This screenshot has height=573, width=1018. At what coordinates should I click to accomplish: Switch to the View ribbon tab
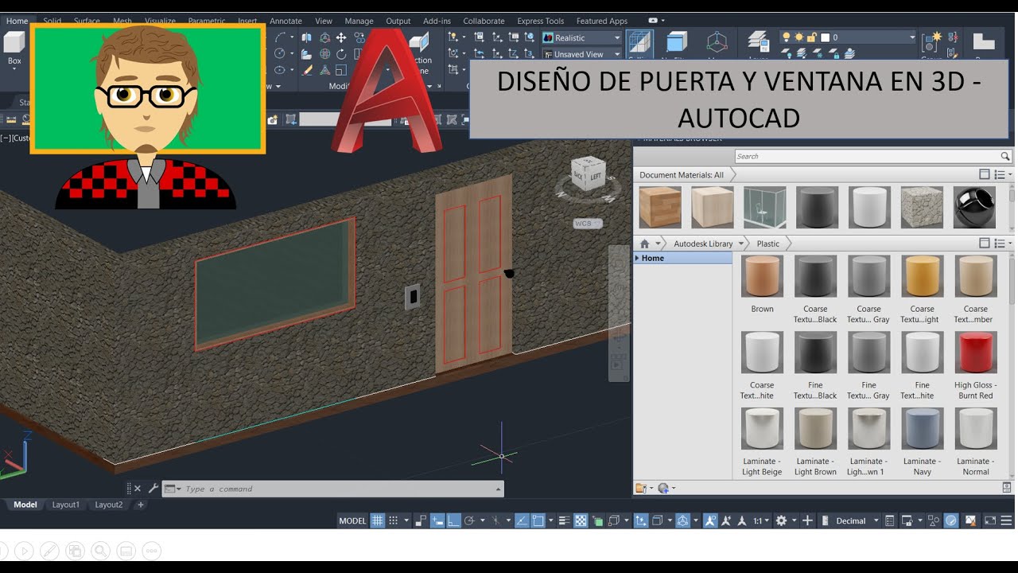click(324, 21)
